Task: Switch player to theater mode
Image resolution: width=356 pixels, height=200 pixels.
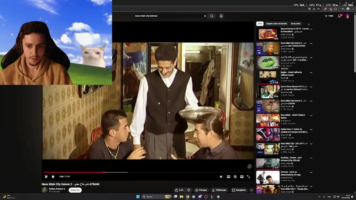Action: (242, 177)
